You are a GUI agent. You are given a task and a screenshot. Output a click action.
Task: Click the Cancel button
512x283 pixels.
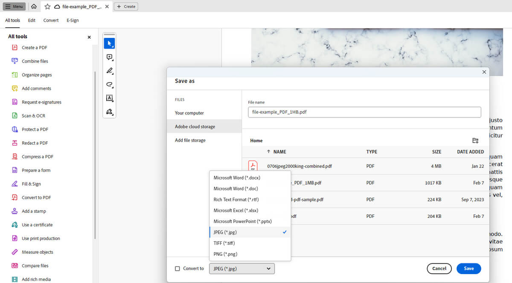439,269
